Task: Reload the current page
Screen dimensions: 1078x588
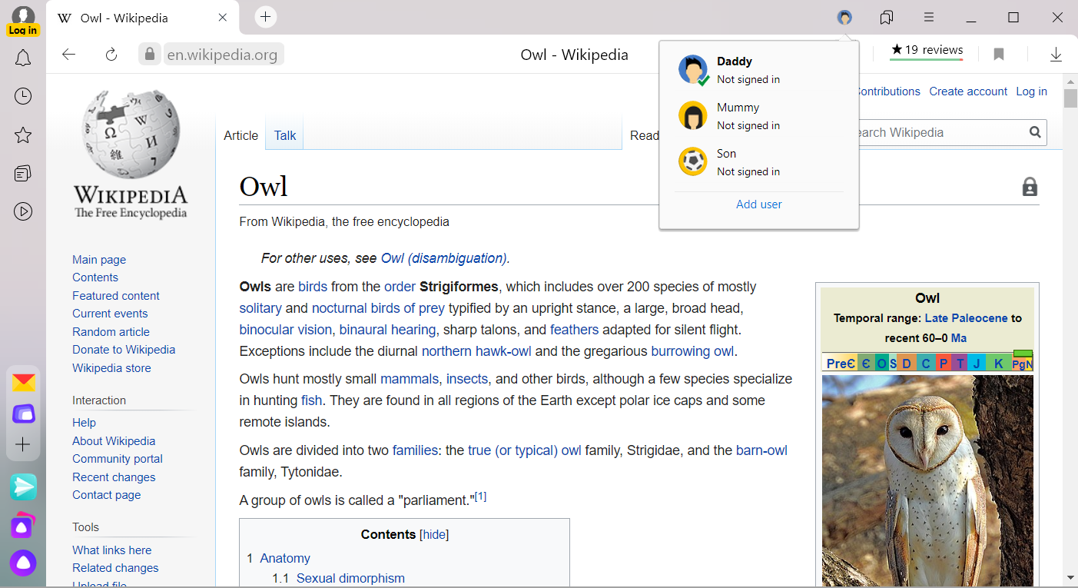Action: tap(111, 54)
